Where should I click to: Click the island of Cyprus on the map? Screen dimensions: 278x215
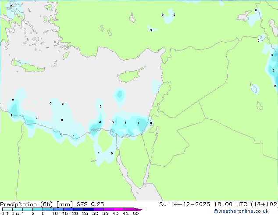pyautogui.click(x=131, y=75)
